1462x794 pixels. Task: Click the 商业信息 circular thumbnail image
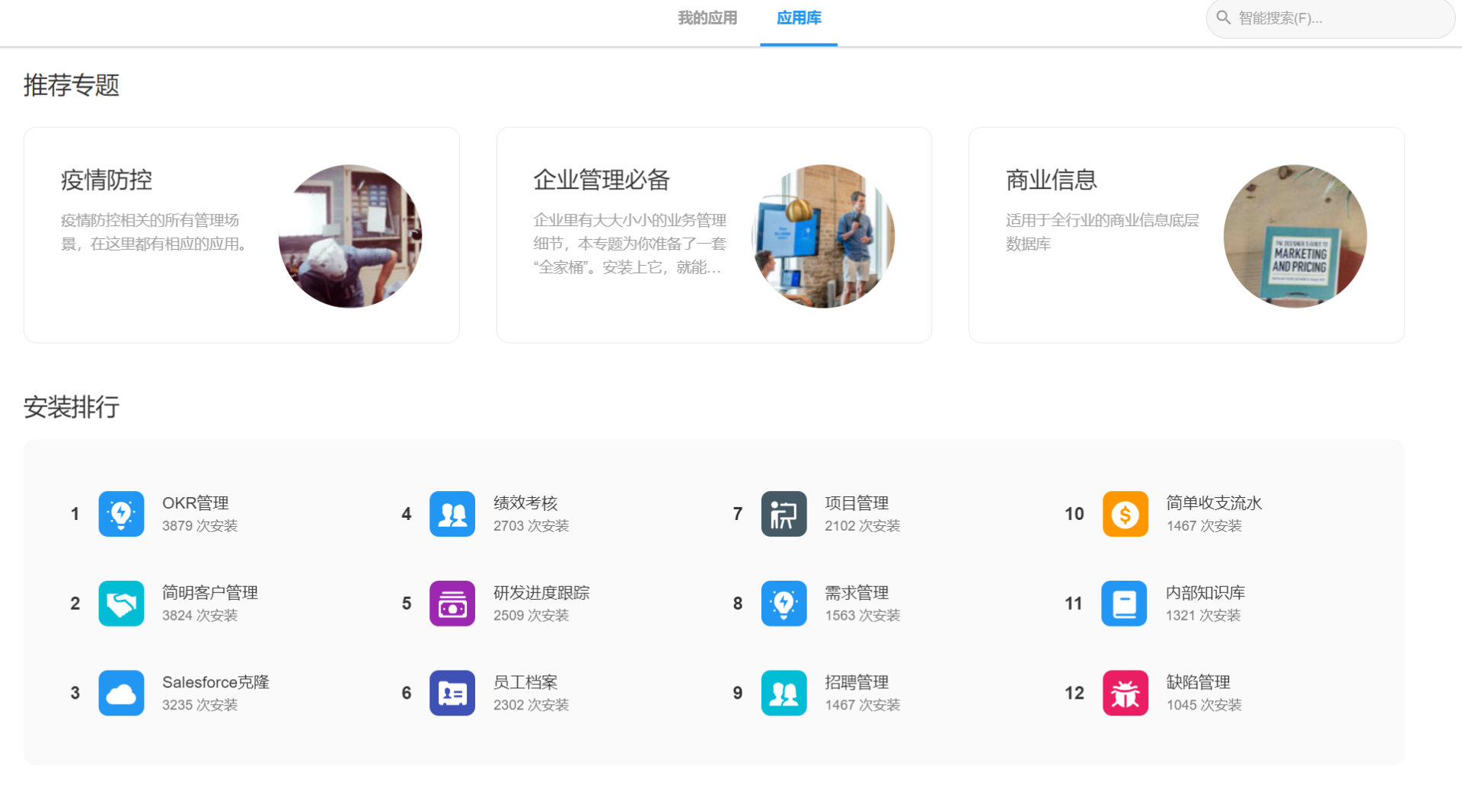tap(1294, 236)
